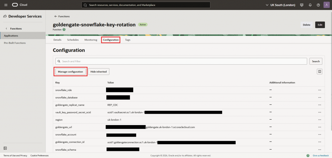Click the goldengate_connection_id key cell
This screenshot has height=158, width=332.
pos(70,142)
